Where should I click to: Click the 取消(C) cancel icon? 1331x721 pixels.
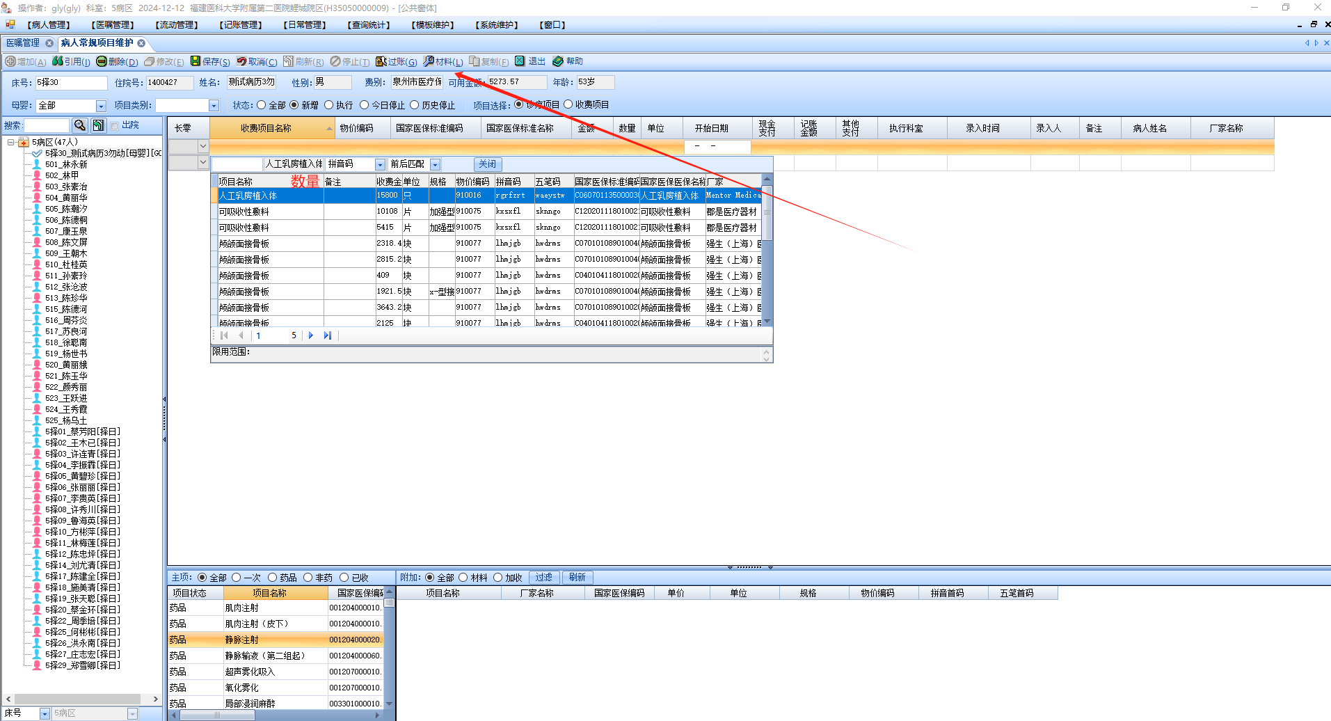(x=241, y=61)
